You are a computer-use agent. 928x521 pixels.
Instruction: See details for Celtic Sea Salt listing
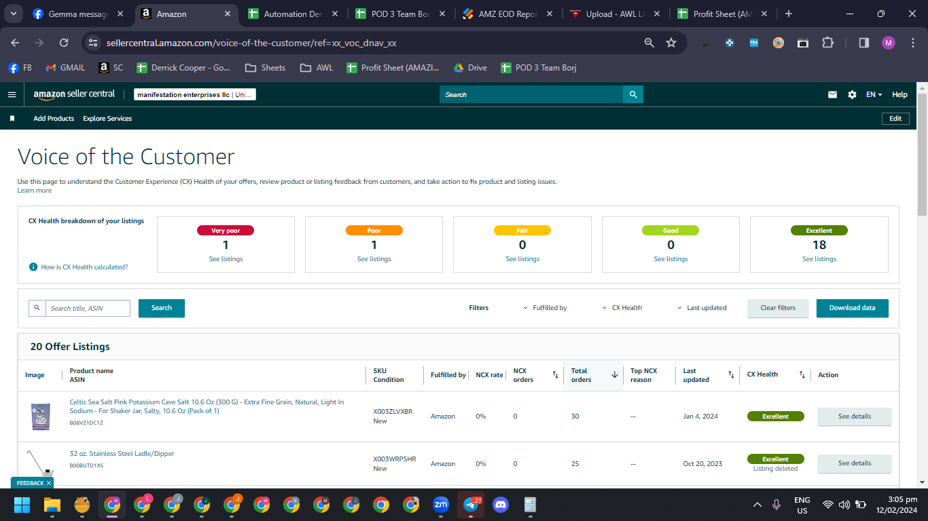pyautogui.click(x=854, y=417)
